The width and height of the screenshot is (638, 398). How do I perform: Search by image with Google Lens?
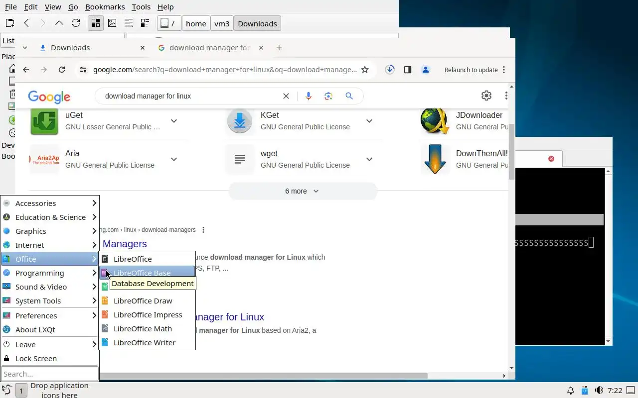pos(328,96)
